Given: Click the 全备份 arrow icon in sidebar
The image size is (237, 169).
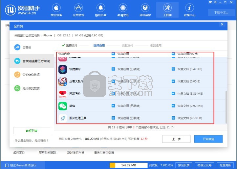Looking at the screenshot, I should [x=17, y=47].
